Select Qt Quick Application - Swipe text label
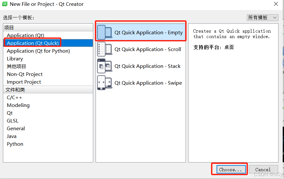This screenshot has height=179, width=284. pyautogui.click(x=148, y=83)
